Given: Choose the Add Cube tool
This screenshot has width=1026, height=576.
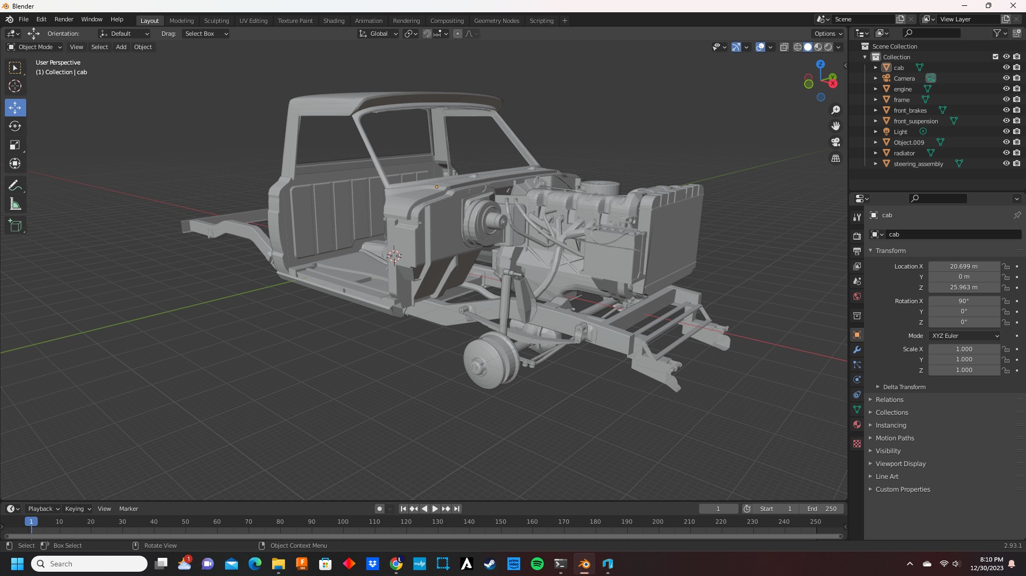Looking at the screenshot, I should point(15,226).
